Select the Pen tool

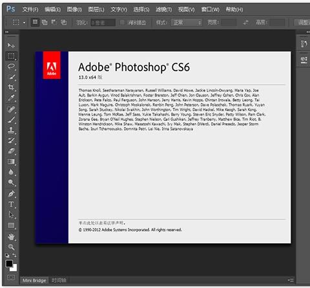tap(11, 194)
